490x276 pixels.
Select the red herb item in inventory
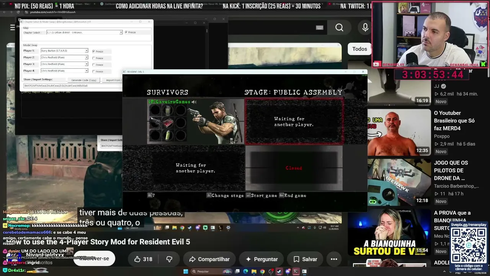tap(168, 123)
